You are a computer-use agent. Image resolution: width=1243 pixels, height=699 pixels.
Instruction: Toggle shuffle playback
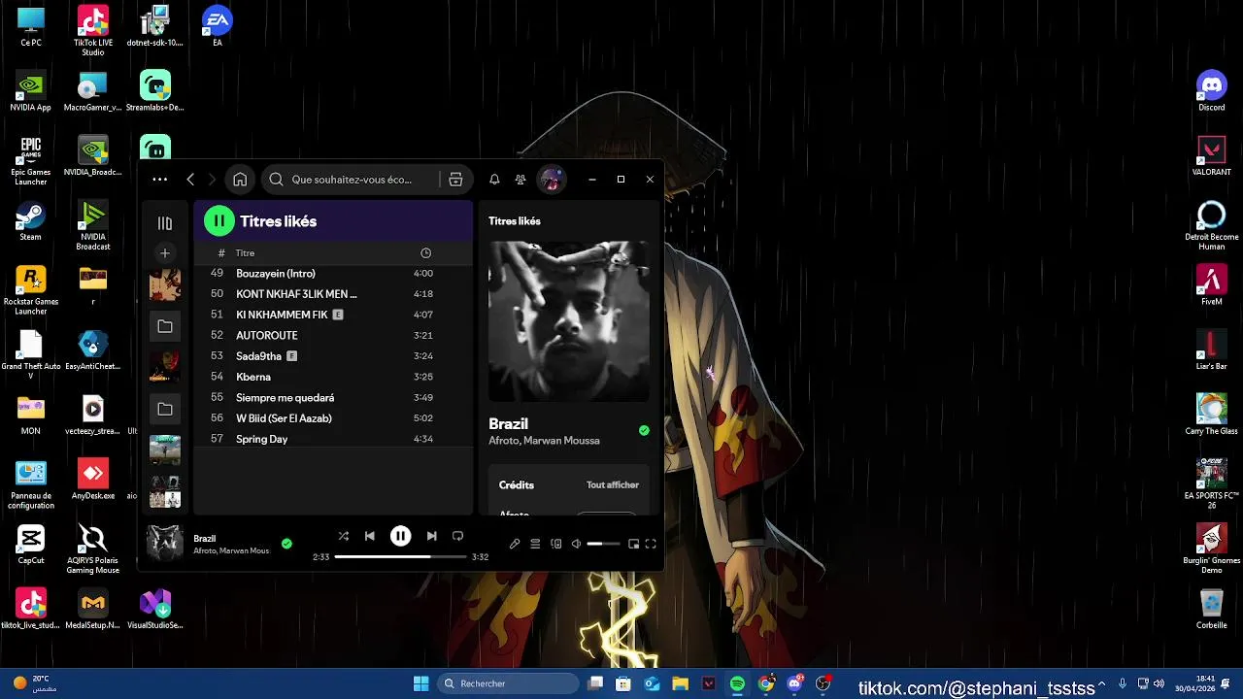(x=343, y=536)
